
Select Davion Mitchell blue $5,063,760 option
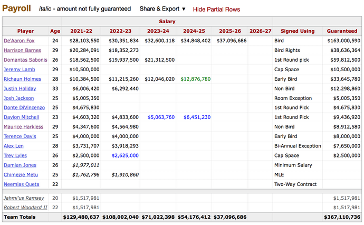click(161, 117)
